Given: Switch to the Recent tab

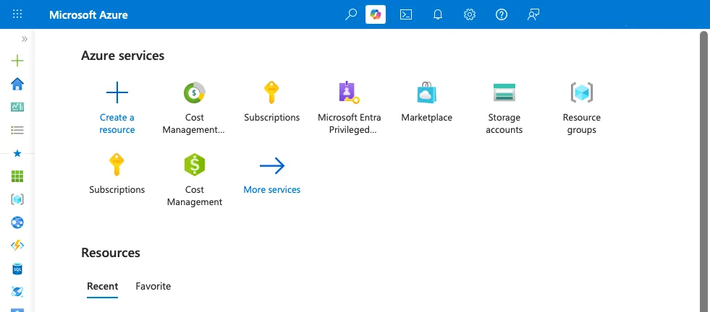Looking at the screenshot, I should (x=102, y=286).
